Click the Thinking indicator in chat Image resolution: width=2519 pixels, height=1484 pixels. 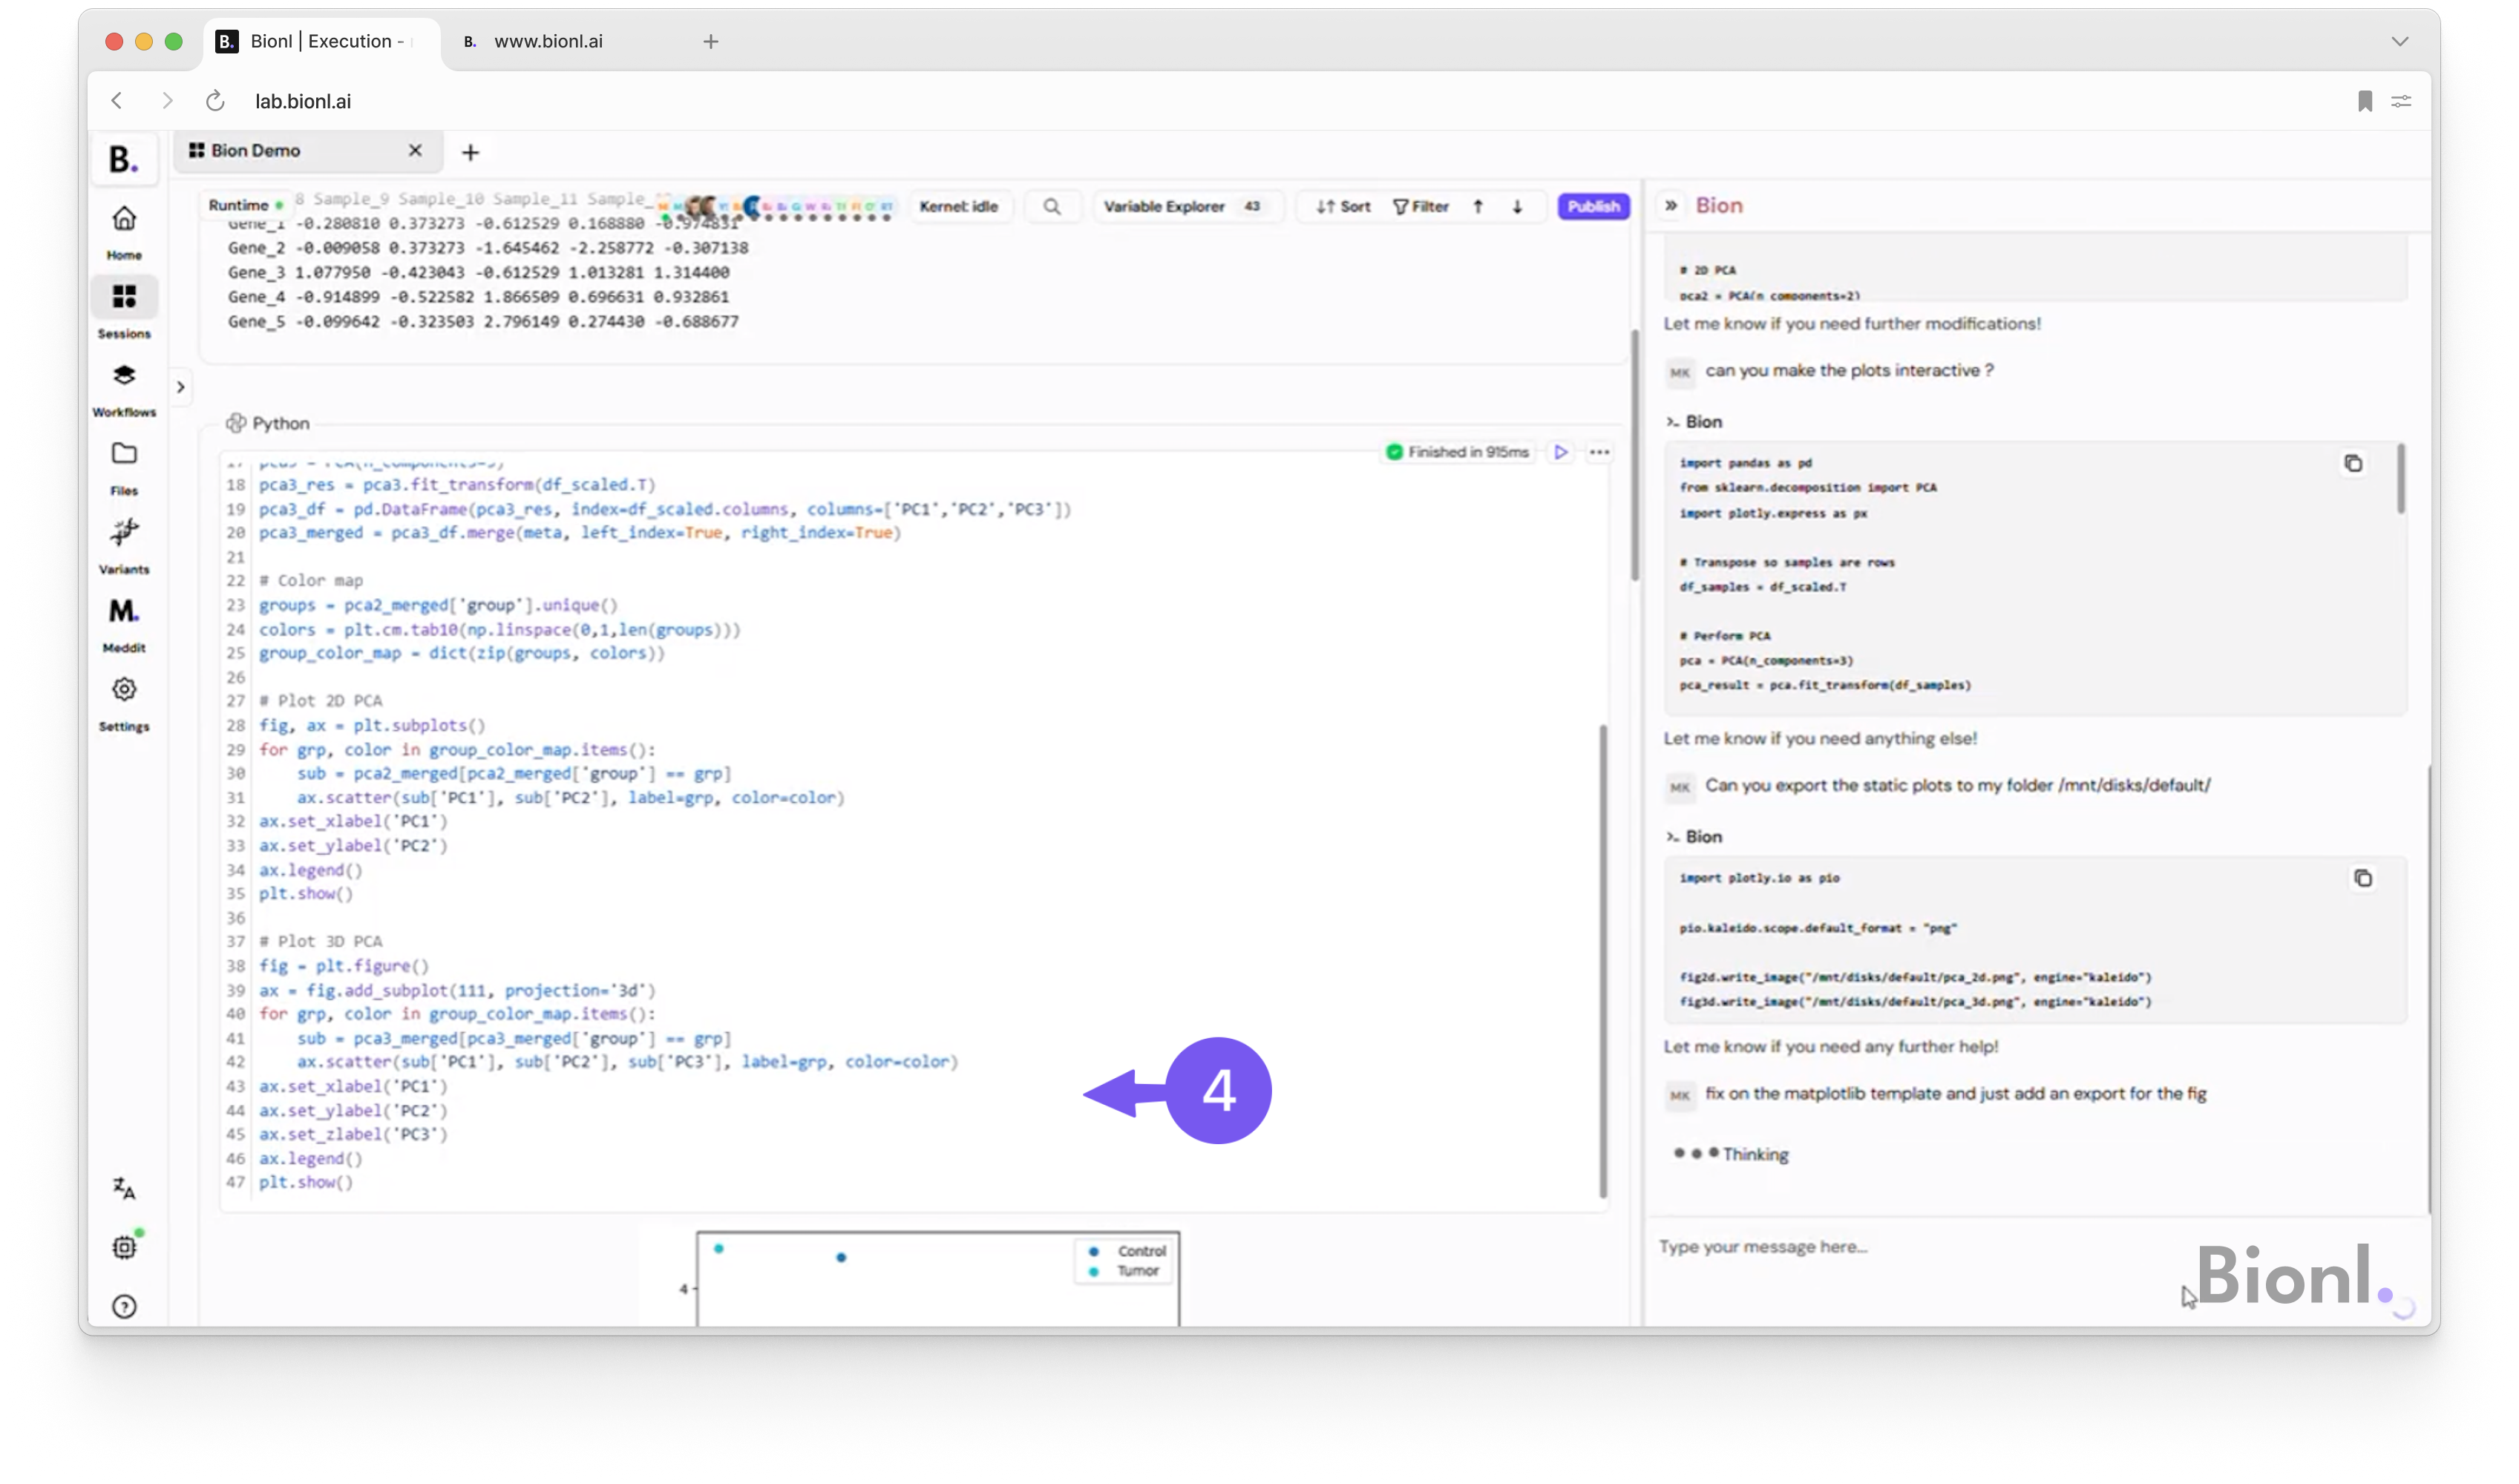[1731, 1154]
